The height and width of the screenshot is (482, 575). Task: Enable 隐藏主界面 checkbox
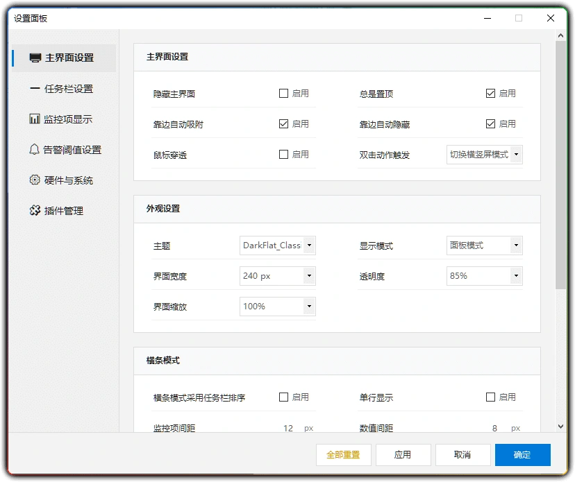283,94
